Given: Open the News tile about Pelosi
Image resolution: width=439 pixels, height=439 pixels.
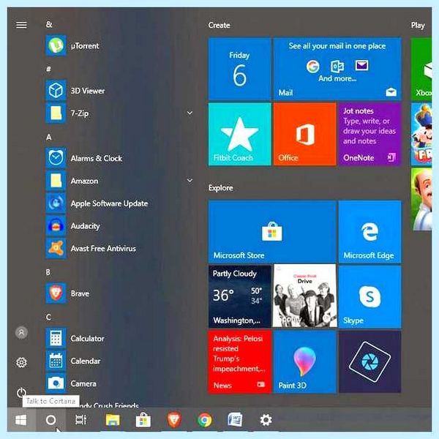Looking at the screenshot, I should pos(240,361).
